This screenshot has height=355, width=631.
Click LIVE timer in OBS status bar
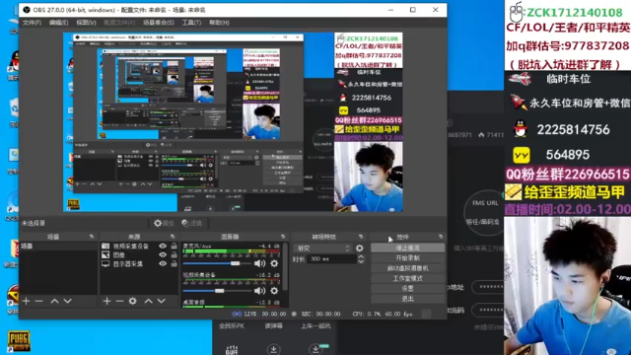(x=265, y=314)
